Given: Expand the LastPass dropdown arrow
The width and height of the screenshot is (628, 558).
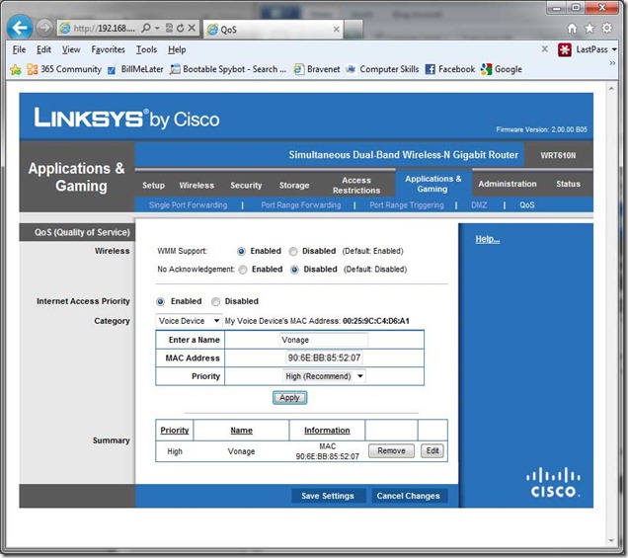Looking at the screenshot, I should tap(614, 49).
